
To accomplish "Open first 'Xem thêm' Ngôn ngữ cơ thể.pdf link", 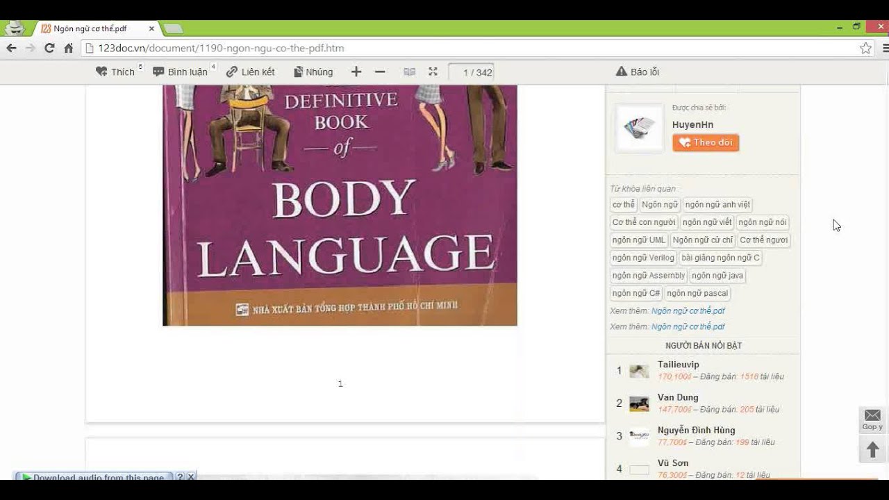I will pyautogui.click(x=688, y=311).
